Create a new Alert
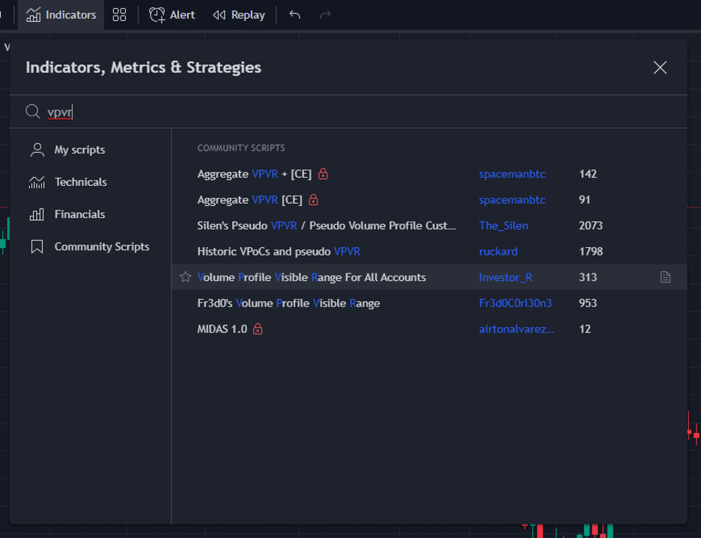 point(172,15)
